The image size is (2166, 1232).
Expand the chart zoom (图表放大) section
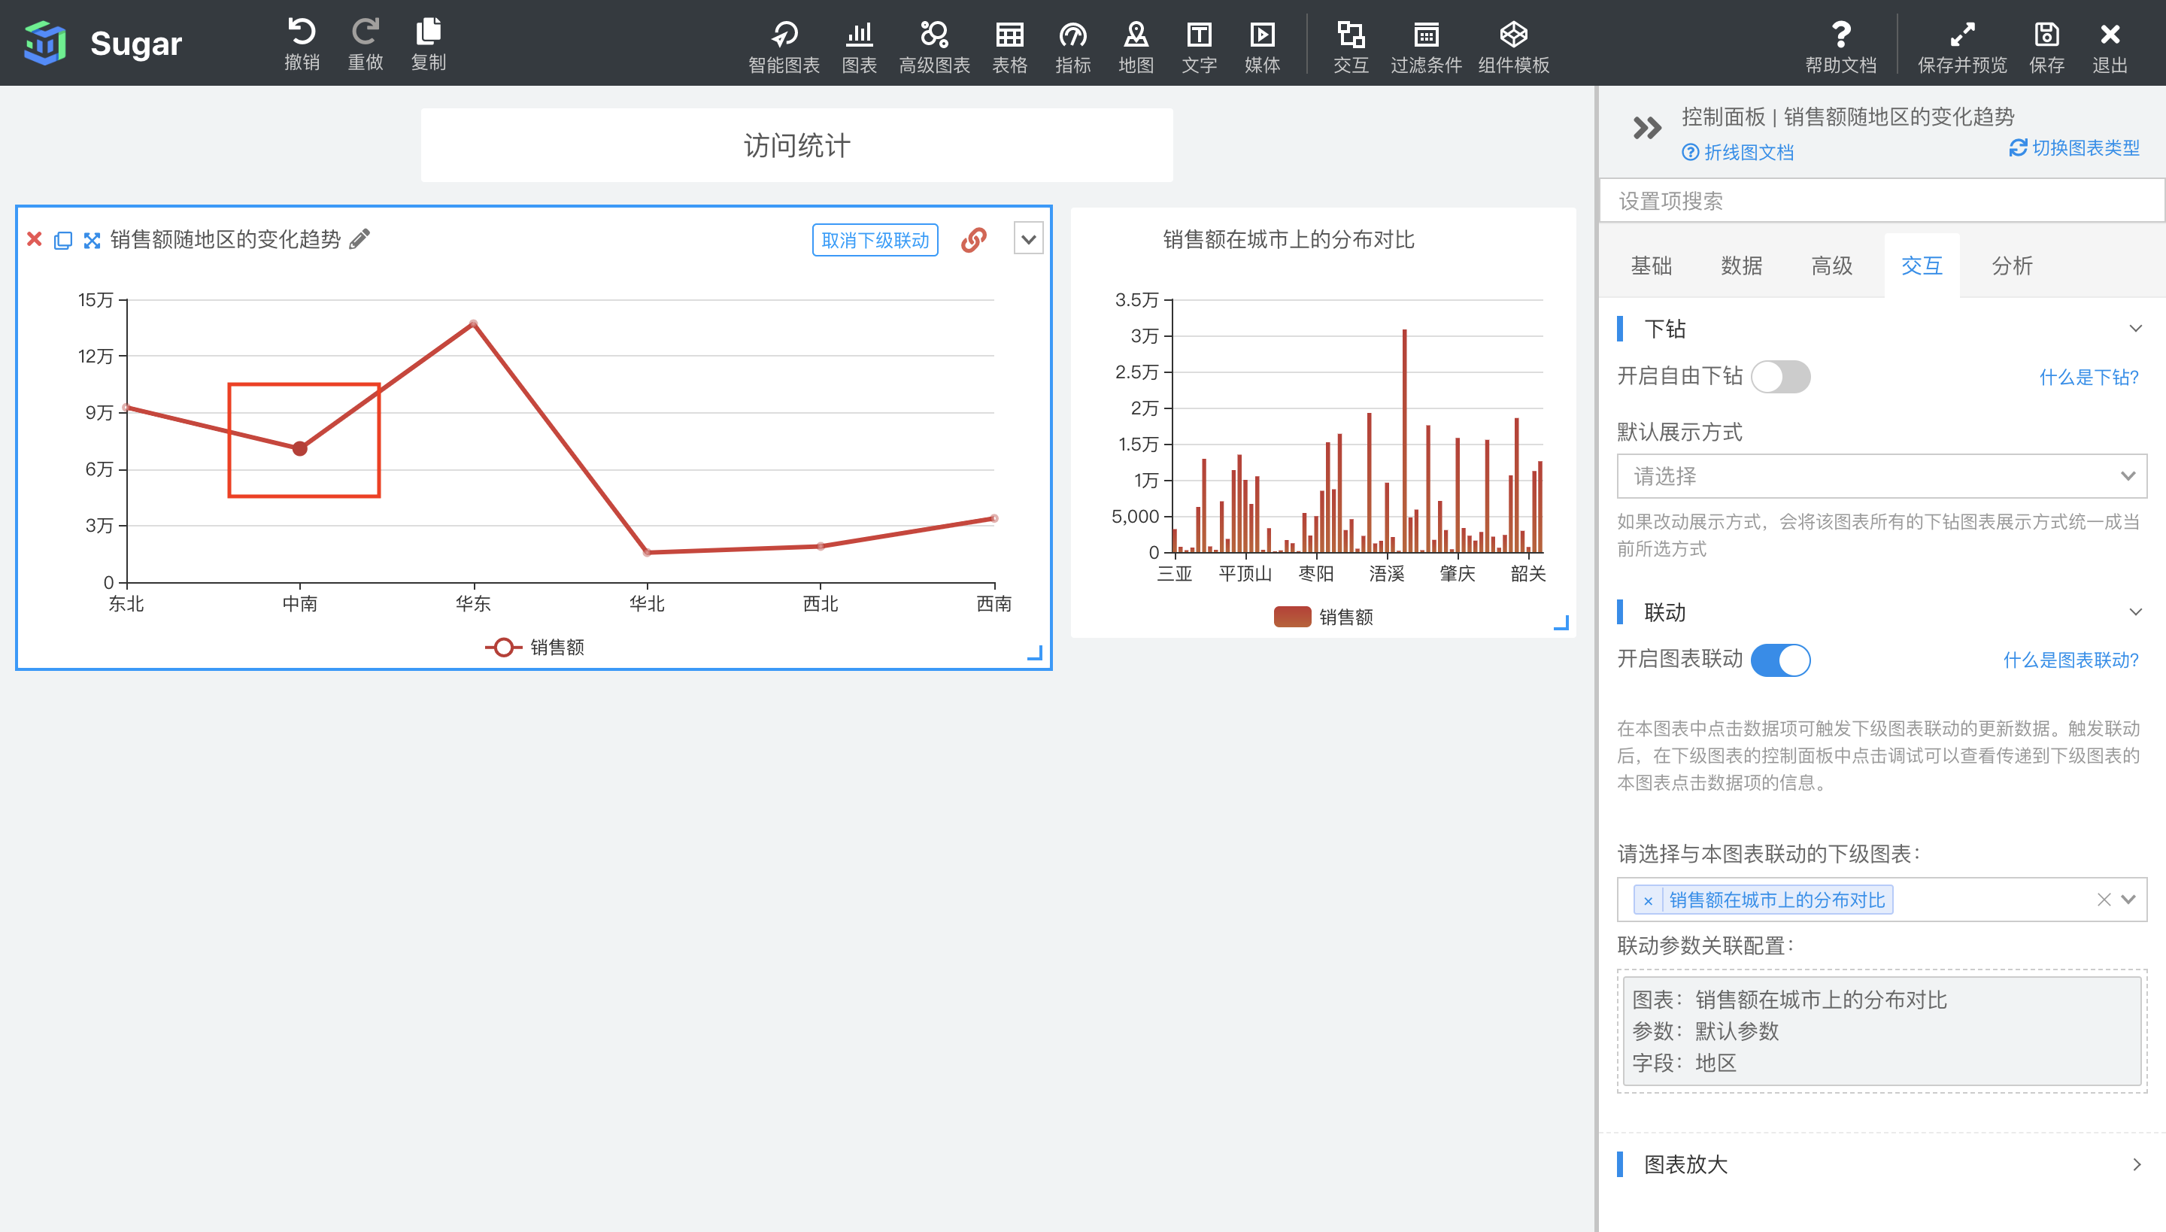point(1881,1164)
